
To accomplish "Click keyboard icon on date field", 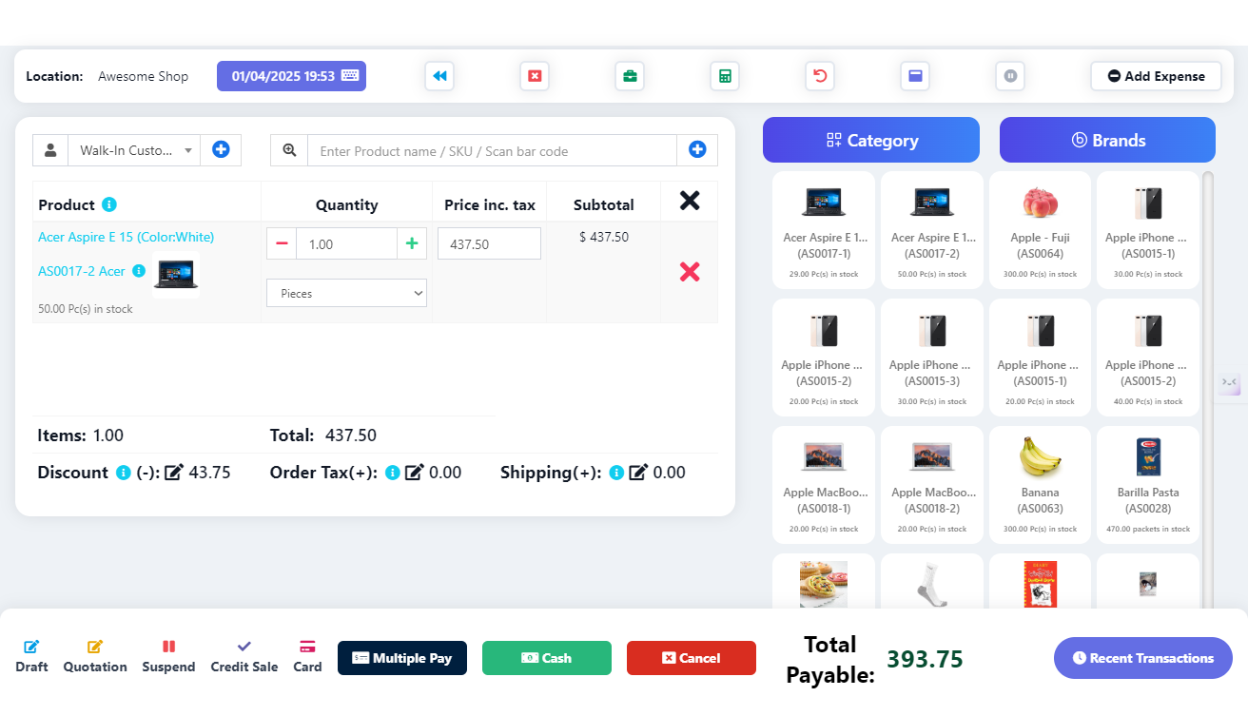I will point(350,76).
